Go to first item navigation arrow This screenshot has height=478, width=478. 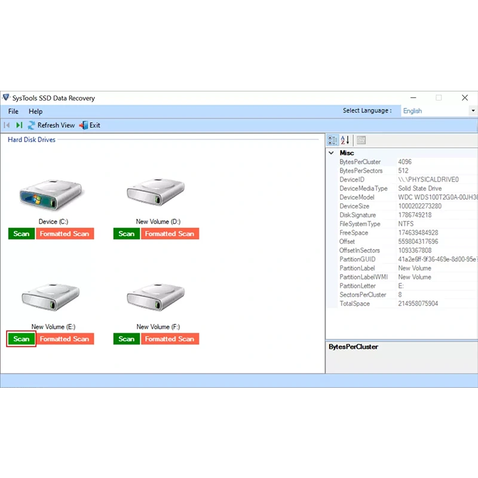(x=7, y=125)
